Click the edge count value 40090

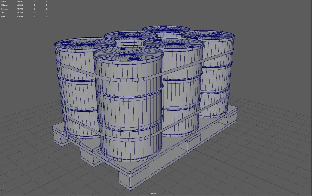(x=20, y=5)
